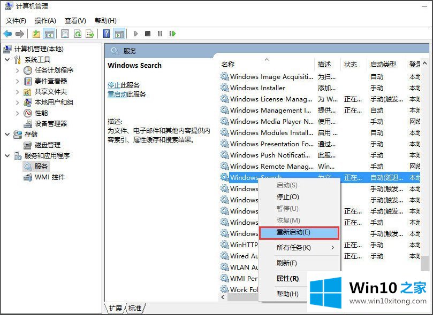
Task: Click the horizontal scrollbar left arrow
Action: pyautogui.click(x=223, y=297)
